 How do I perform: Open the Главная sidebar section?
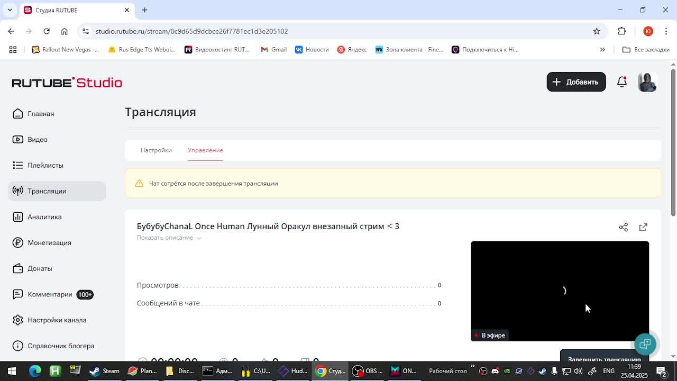pyautogui.click(x=57, y=114)
